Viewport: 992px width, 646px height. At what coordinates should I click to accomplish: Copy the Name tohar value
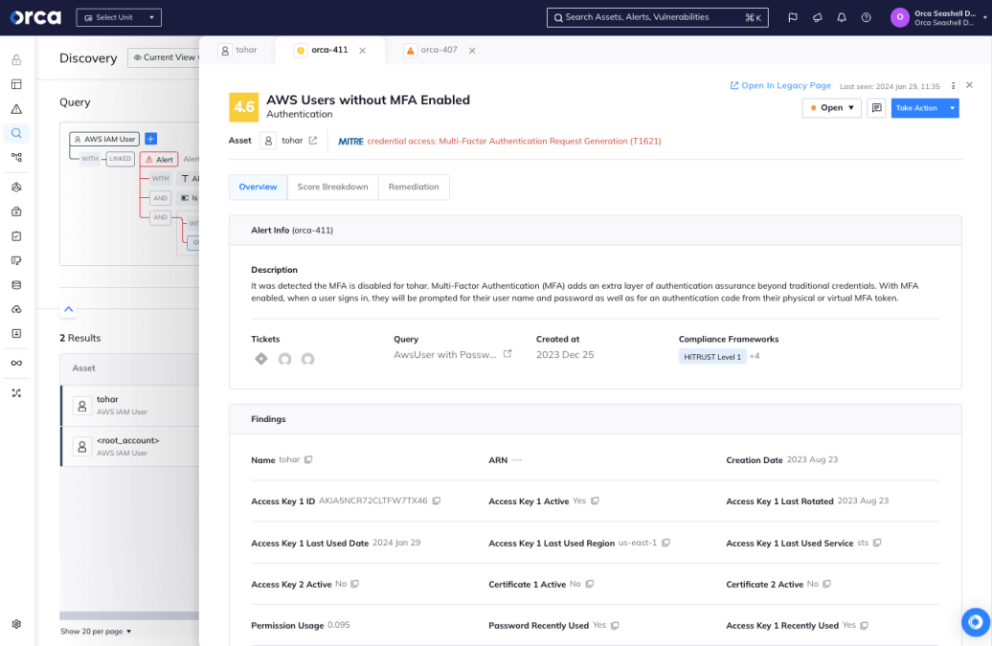(x=308, y=459)
